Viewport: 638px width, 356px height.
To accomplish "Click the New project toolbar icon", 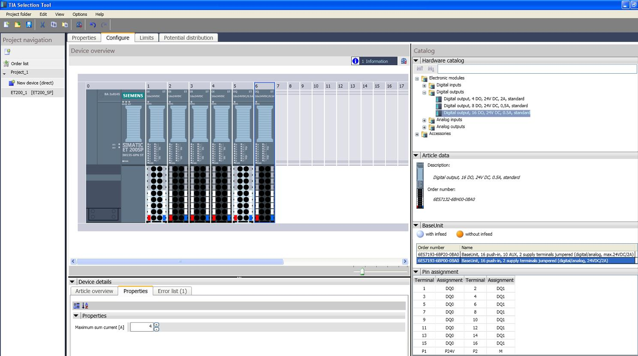I will coord(7,25).
